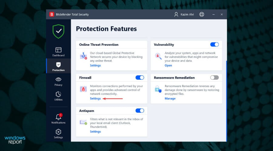
Task: Click Manage under Ransomware Remediation
Action: tap(170, 98)
